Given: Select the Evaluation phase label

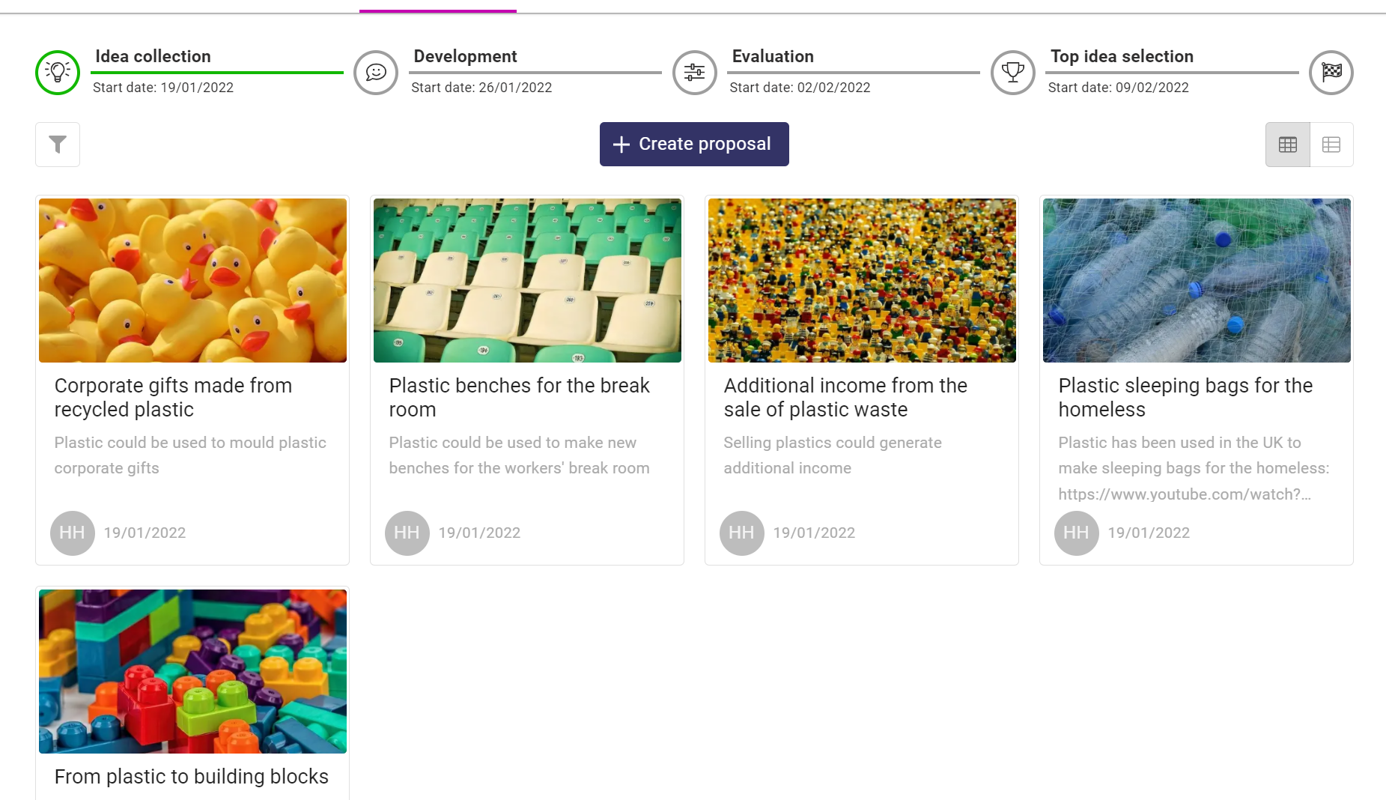Looking at the screenshot, I should click(773, 56).
